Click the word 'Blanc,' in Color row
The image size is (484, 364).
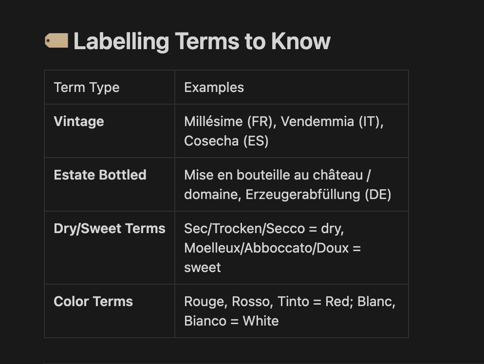376,302
